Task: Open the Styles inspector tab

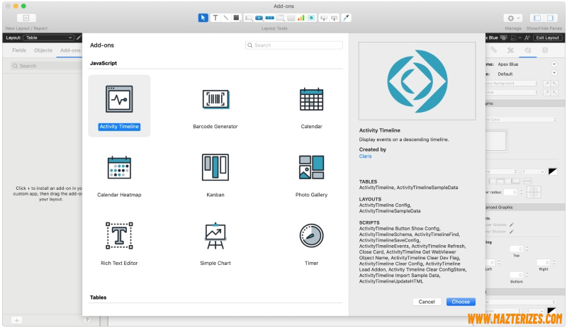Action: click(510, 50)
